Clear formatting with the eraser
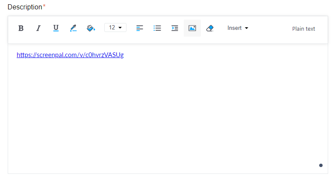 [210, 28]
